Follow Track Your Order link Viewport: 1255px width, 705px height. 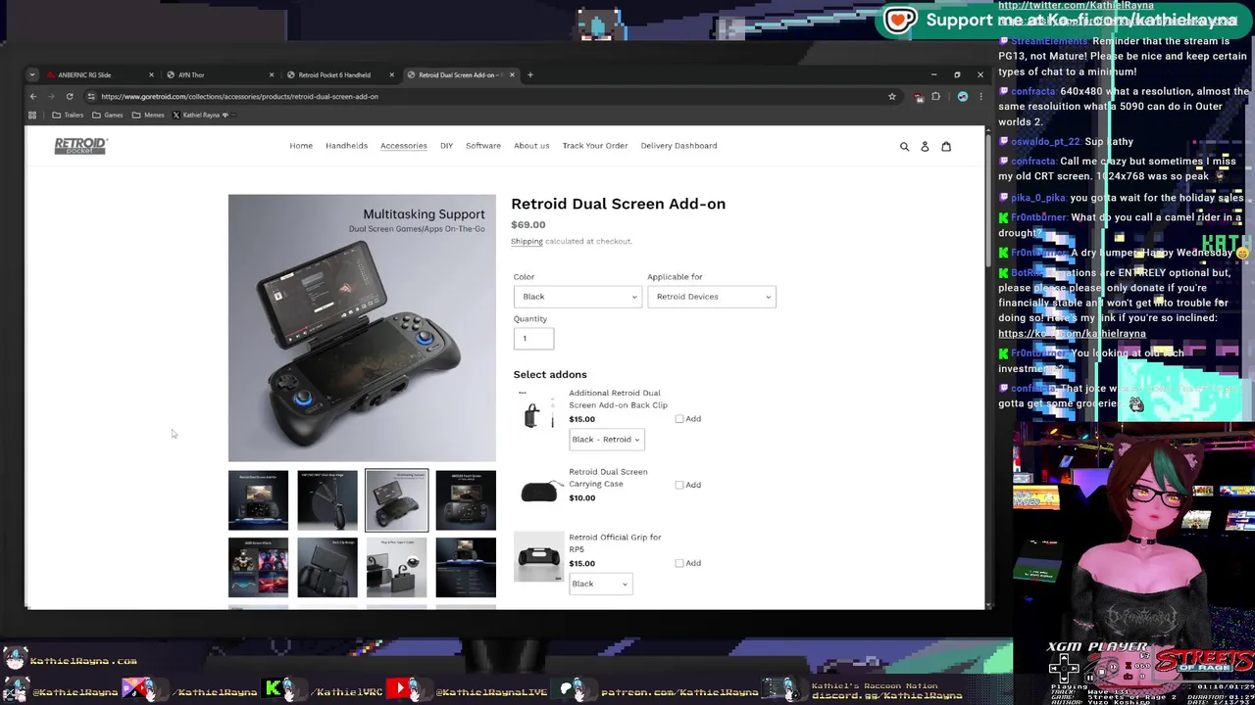click(595, 146)
